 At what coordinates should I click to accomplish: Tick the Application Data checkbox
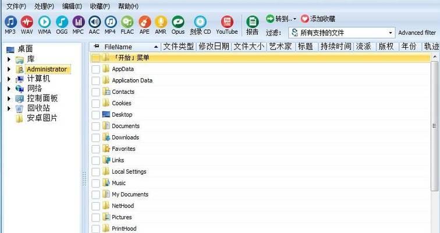tap(95, 80)
